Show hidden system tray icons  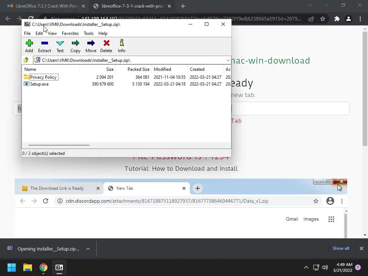pos(306,267)
